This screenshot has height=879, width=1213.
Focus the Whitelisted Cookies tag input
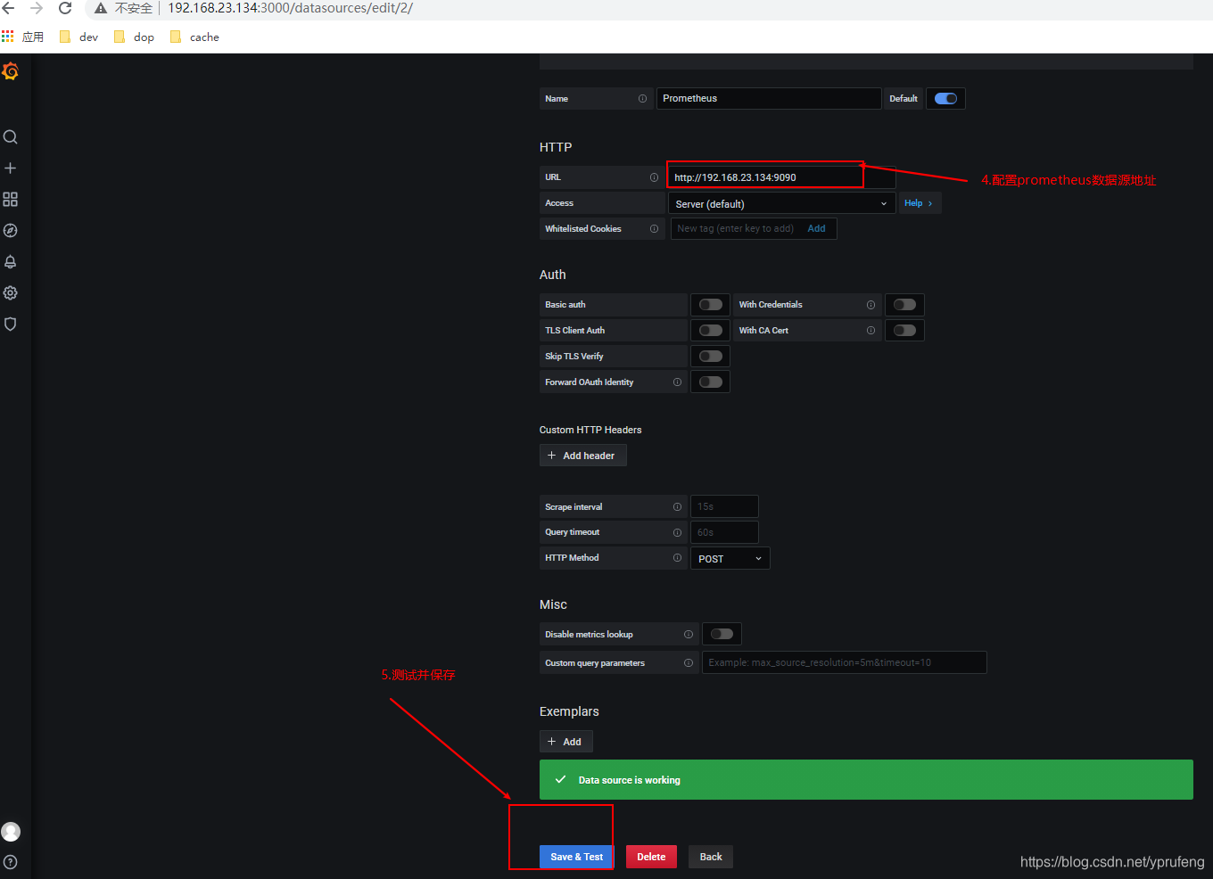click(x=736, y=229)
